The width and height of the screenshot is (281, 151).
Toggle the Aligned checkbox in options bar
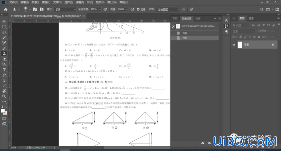[138, 10]
